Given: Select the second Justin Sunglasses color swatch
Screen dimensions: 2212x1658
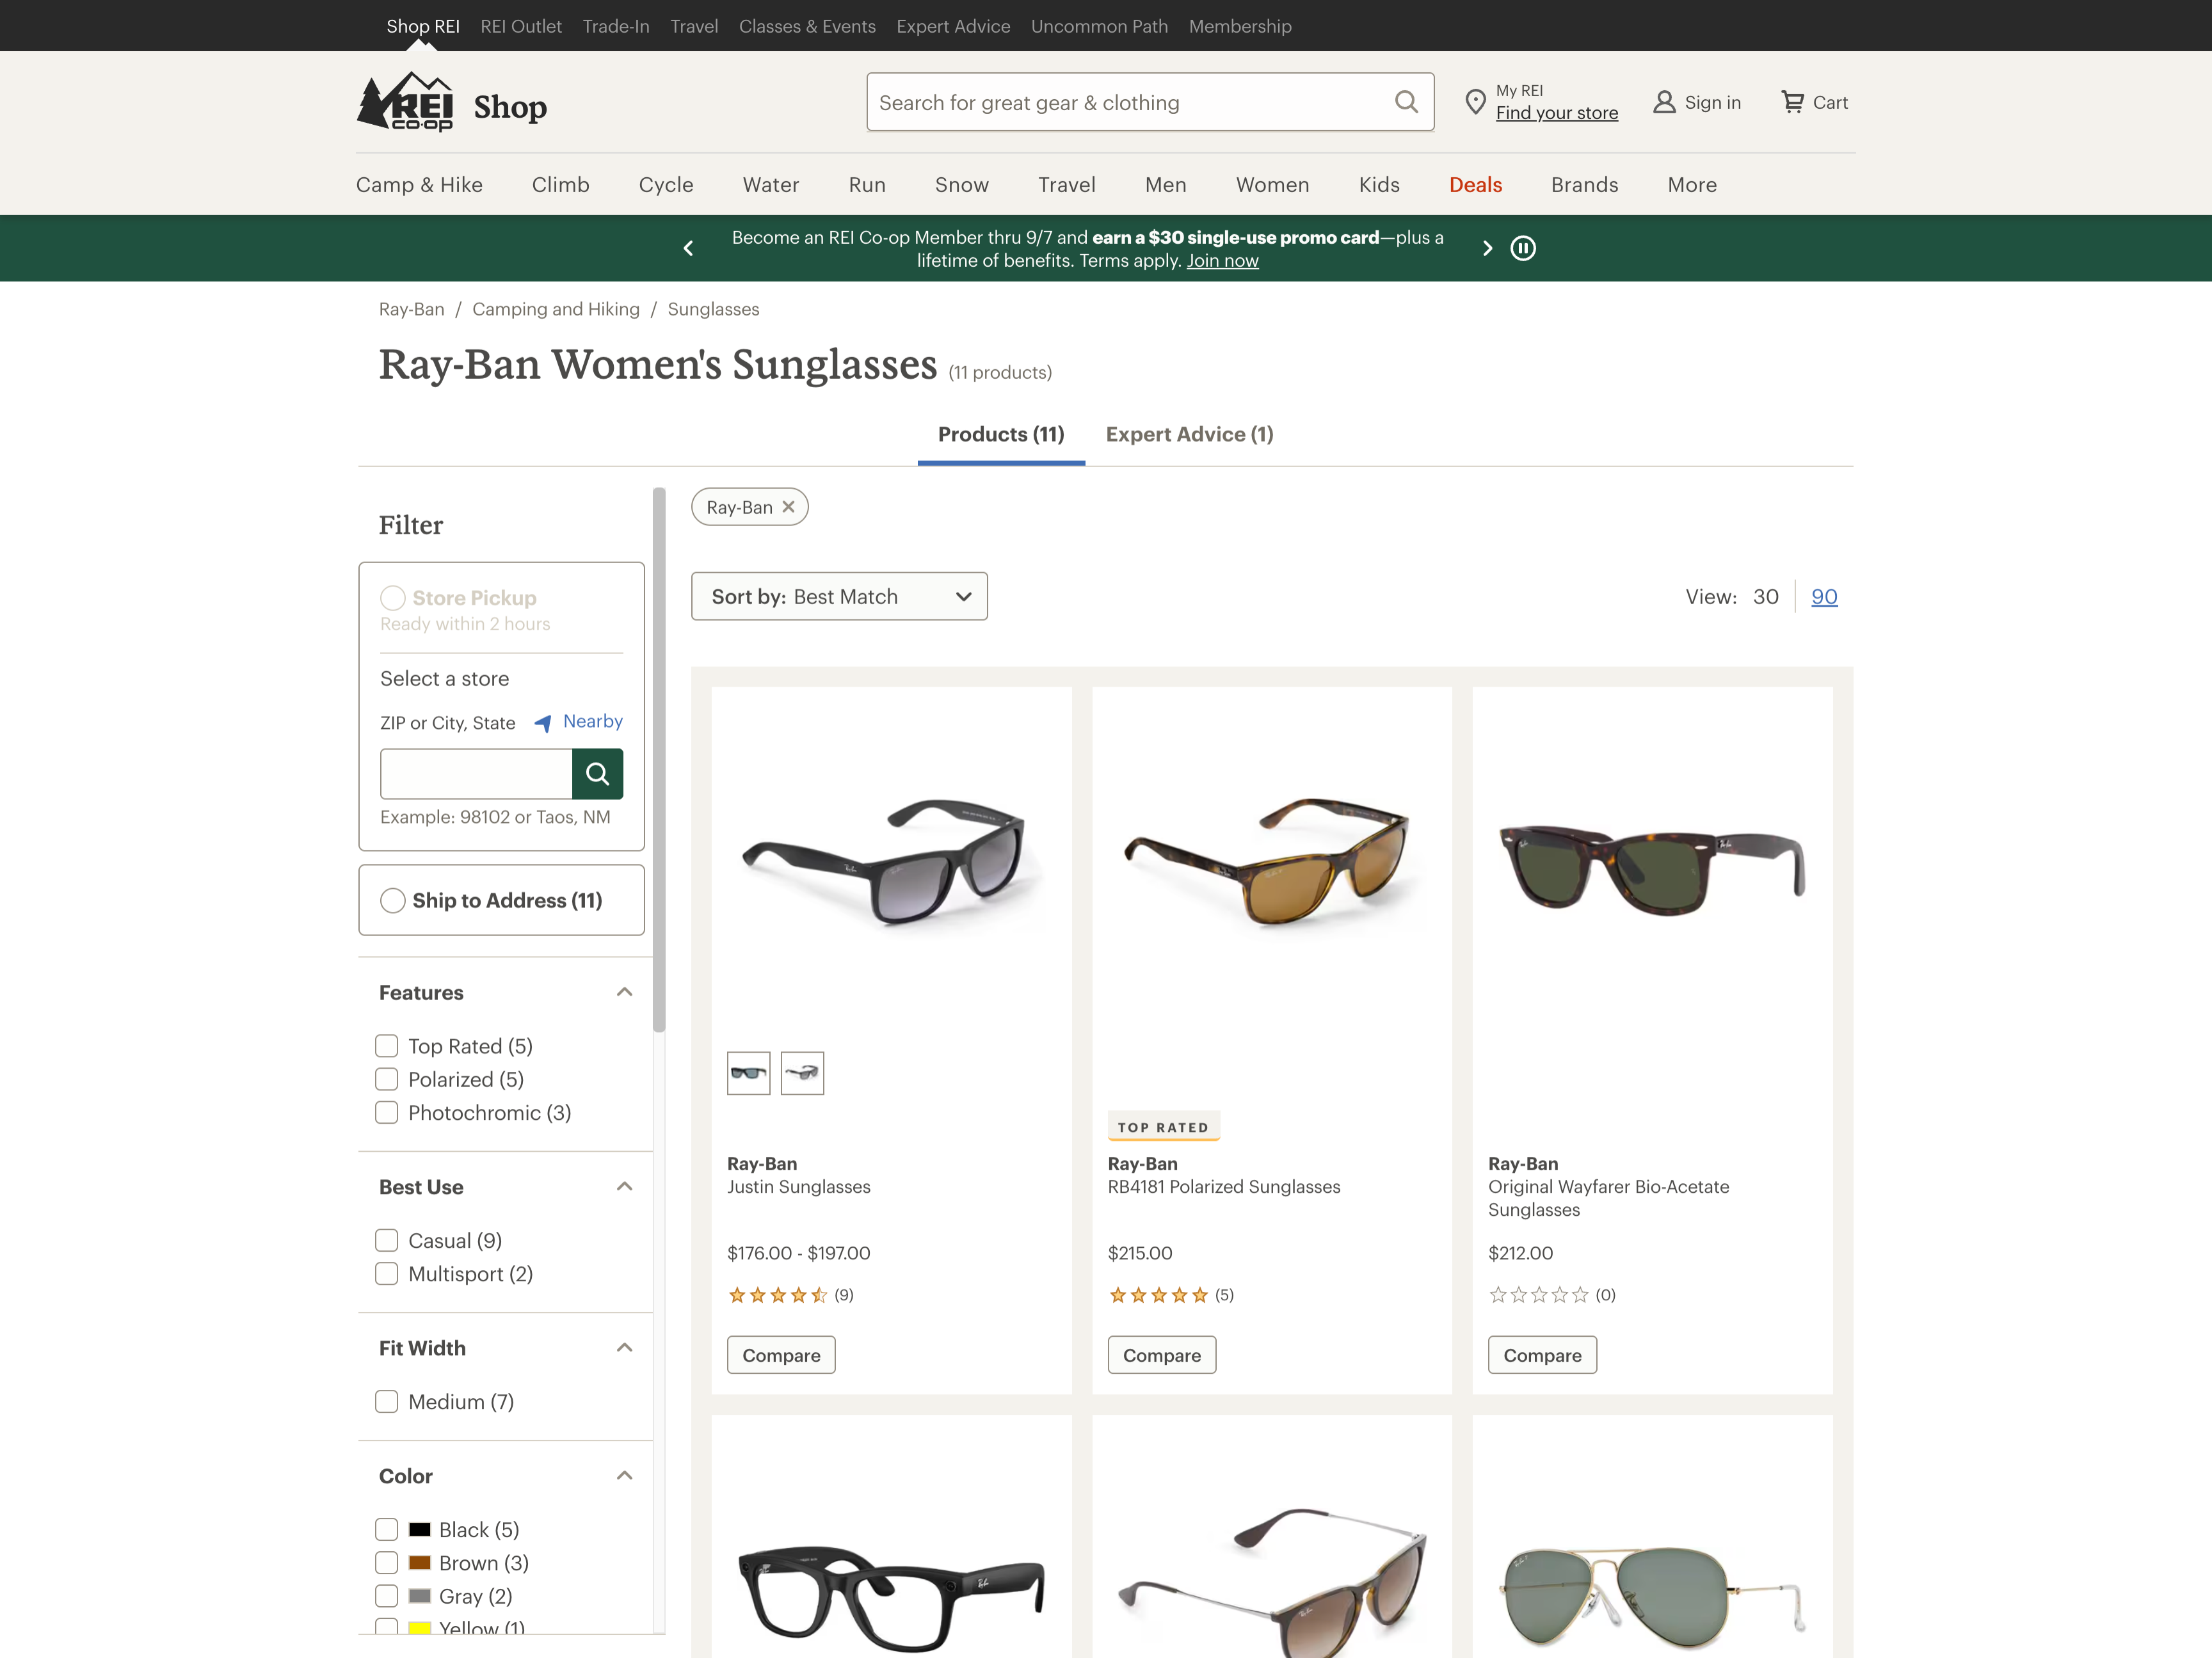Looking at the screenshot, I should [x=802, y=1073].
